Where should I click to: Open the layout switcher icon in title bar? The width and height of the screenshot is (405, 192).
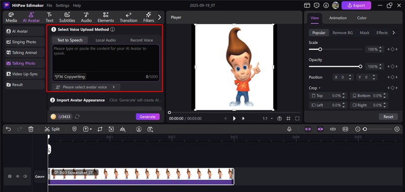click(307, 5)
